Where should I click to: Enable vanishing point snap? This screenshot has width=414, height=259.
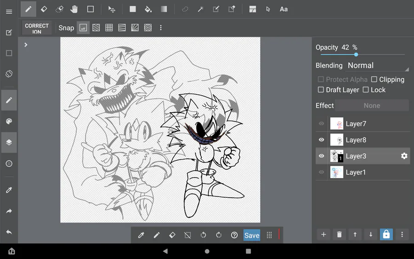135,28
